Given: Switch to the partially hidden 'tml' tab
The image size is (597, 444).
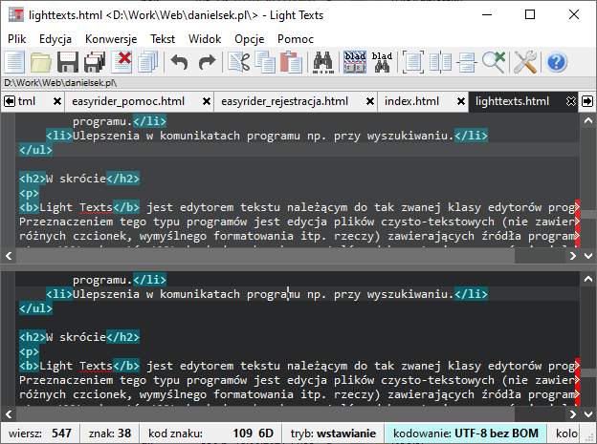Looking at the screenshot, I should point(27,101).
